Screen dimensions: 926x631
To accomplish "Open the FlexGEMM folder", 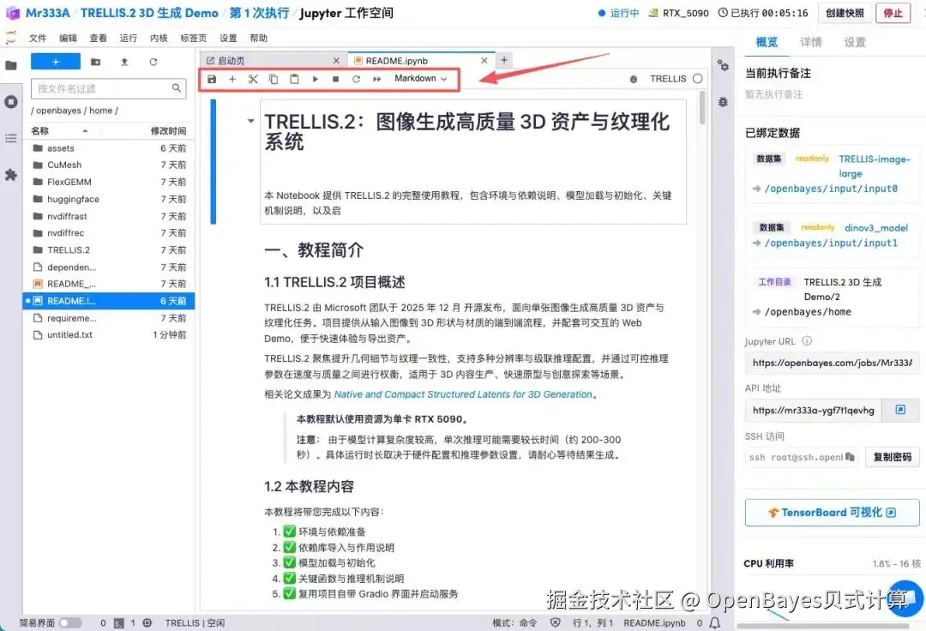I will click(x=108, y=182).
